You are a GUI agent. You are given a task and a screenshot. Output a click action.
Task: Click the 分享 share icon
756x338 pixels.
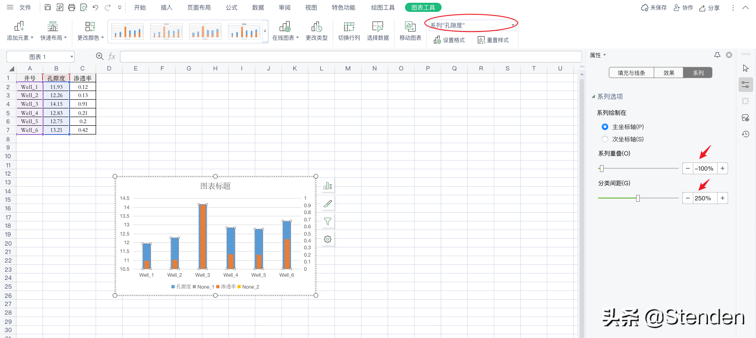[x=709, y=8]
